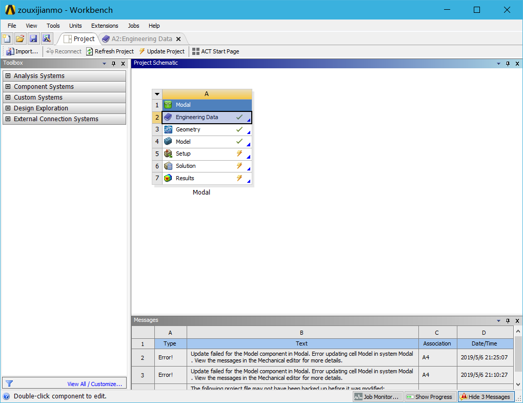Pin the Toolbox panel
The height and width of the screenshot is (403, 523).
[113, 63]
